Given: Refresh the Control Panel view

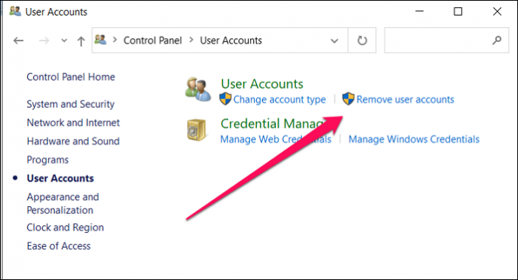Looking at the screenshot, I should pos(362,41).
